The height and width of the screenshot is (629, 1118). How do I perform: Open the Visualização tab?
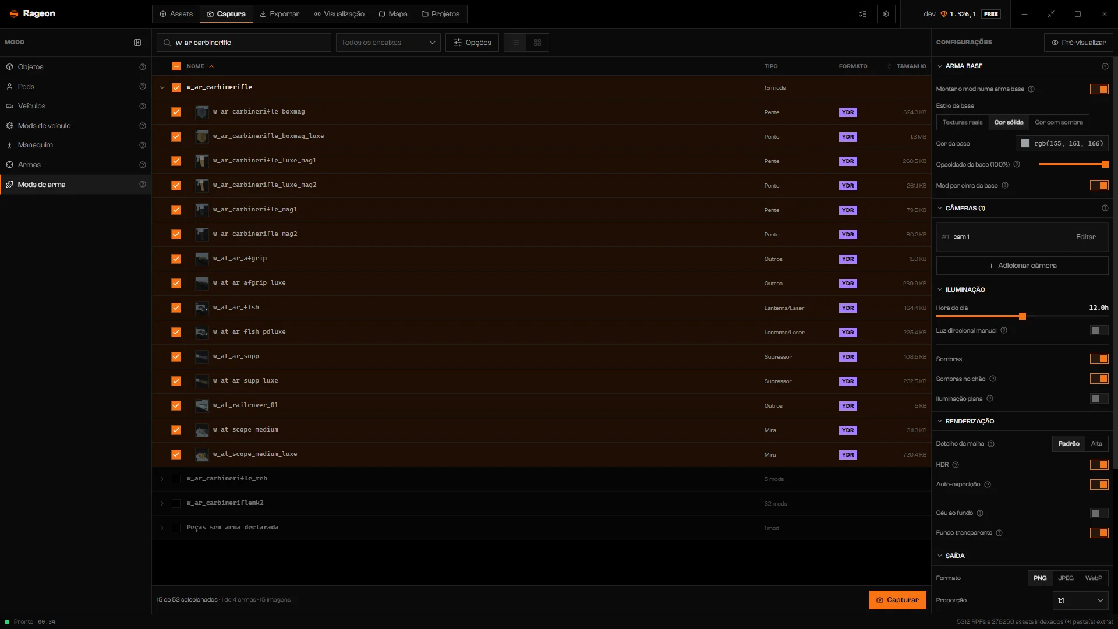[x=339, y=14]
